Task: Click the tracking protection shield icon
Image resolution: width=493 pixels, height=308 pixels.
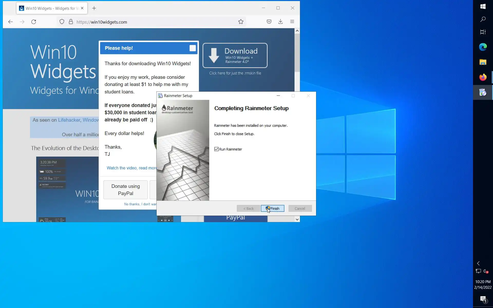Action: click(x=62, y=22)
